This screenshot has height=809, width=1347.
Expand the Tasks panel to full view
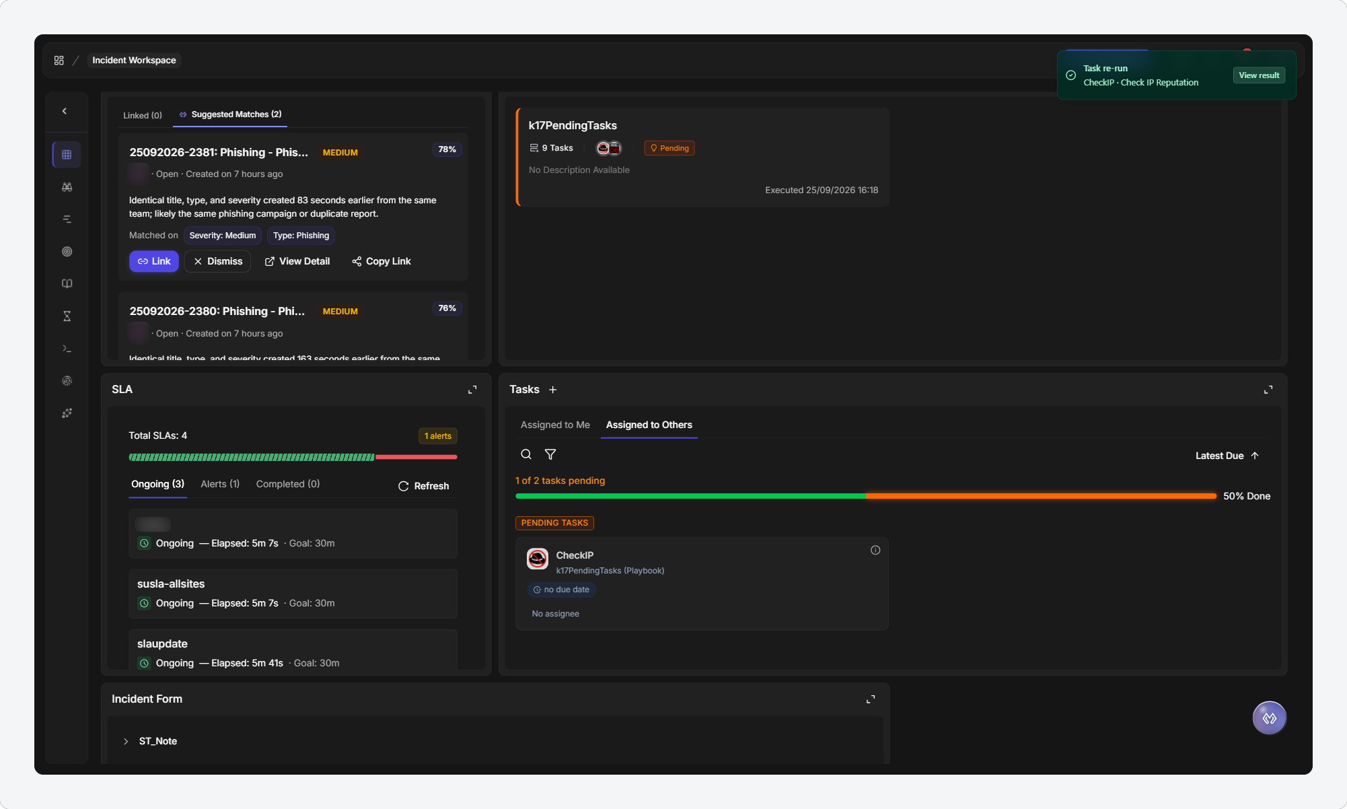click(1268, 390)
